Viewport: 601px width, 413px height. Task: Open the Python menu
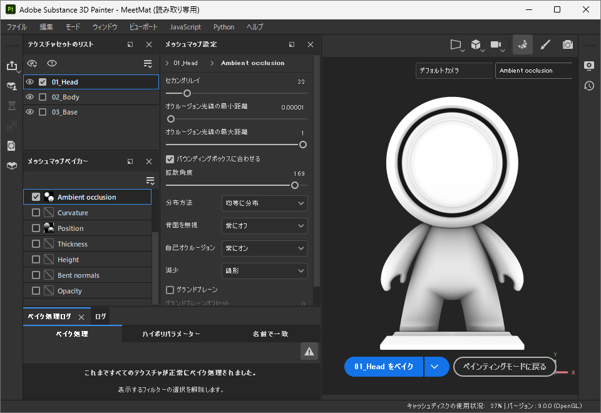[223, 27]
